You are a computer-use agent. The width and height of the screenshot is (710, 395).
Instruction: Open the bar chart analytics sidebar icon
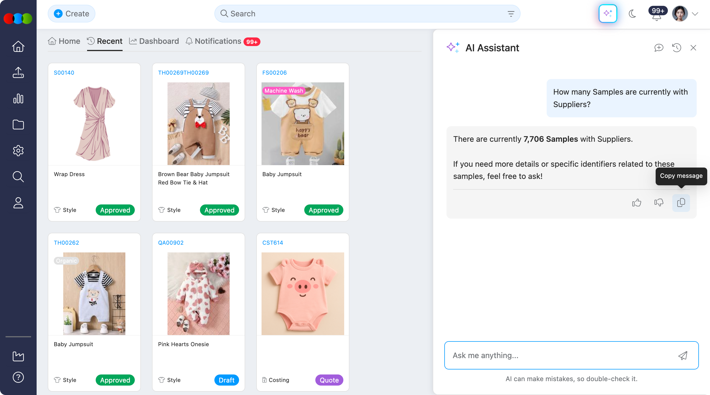point(18,98)
